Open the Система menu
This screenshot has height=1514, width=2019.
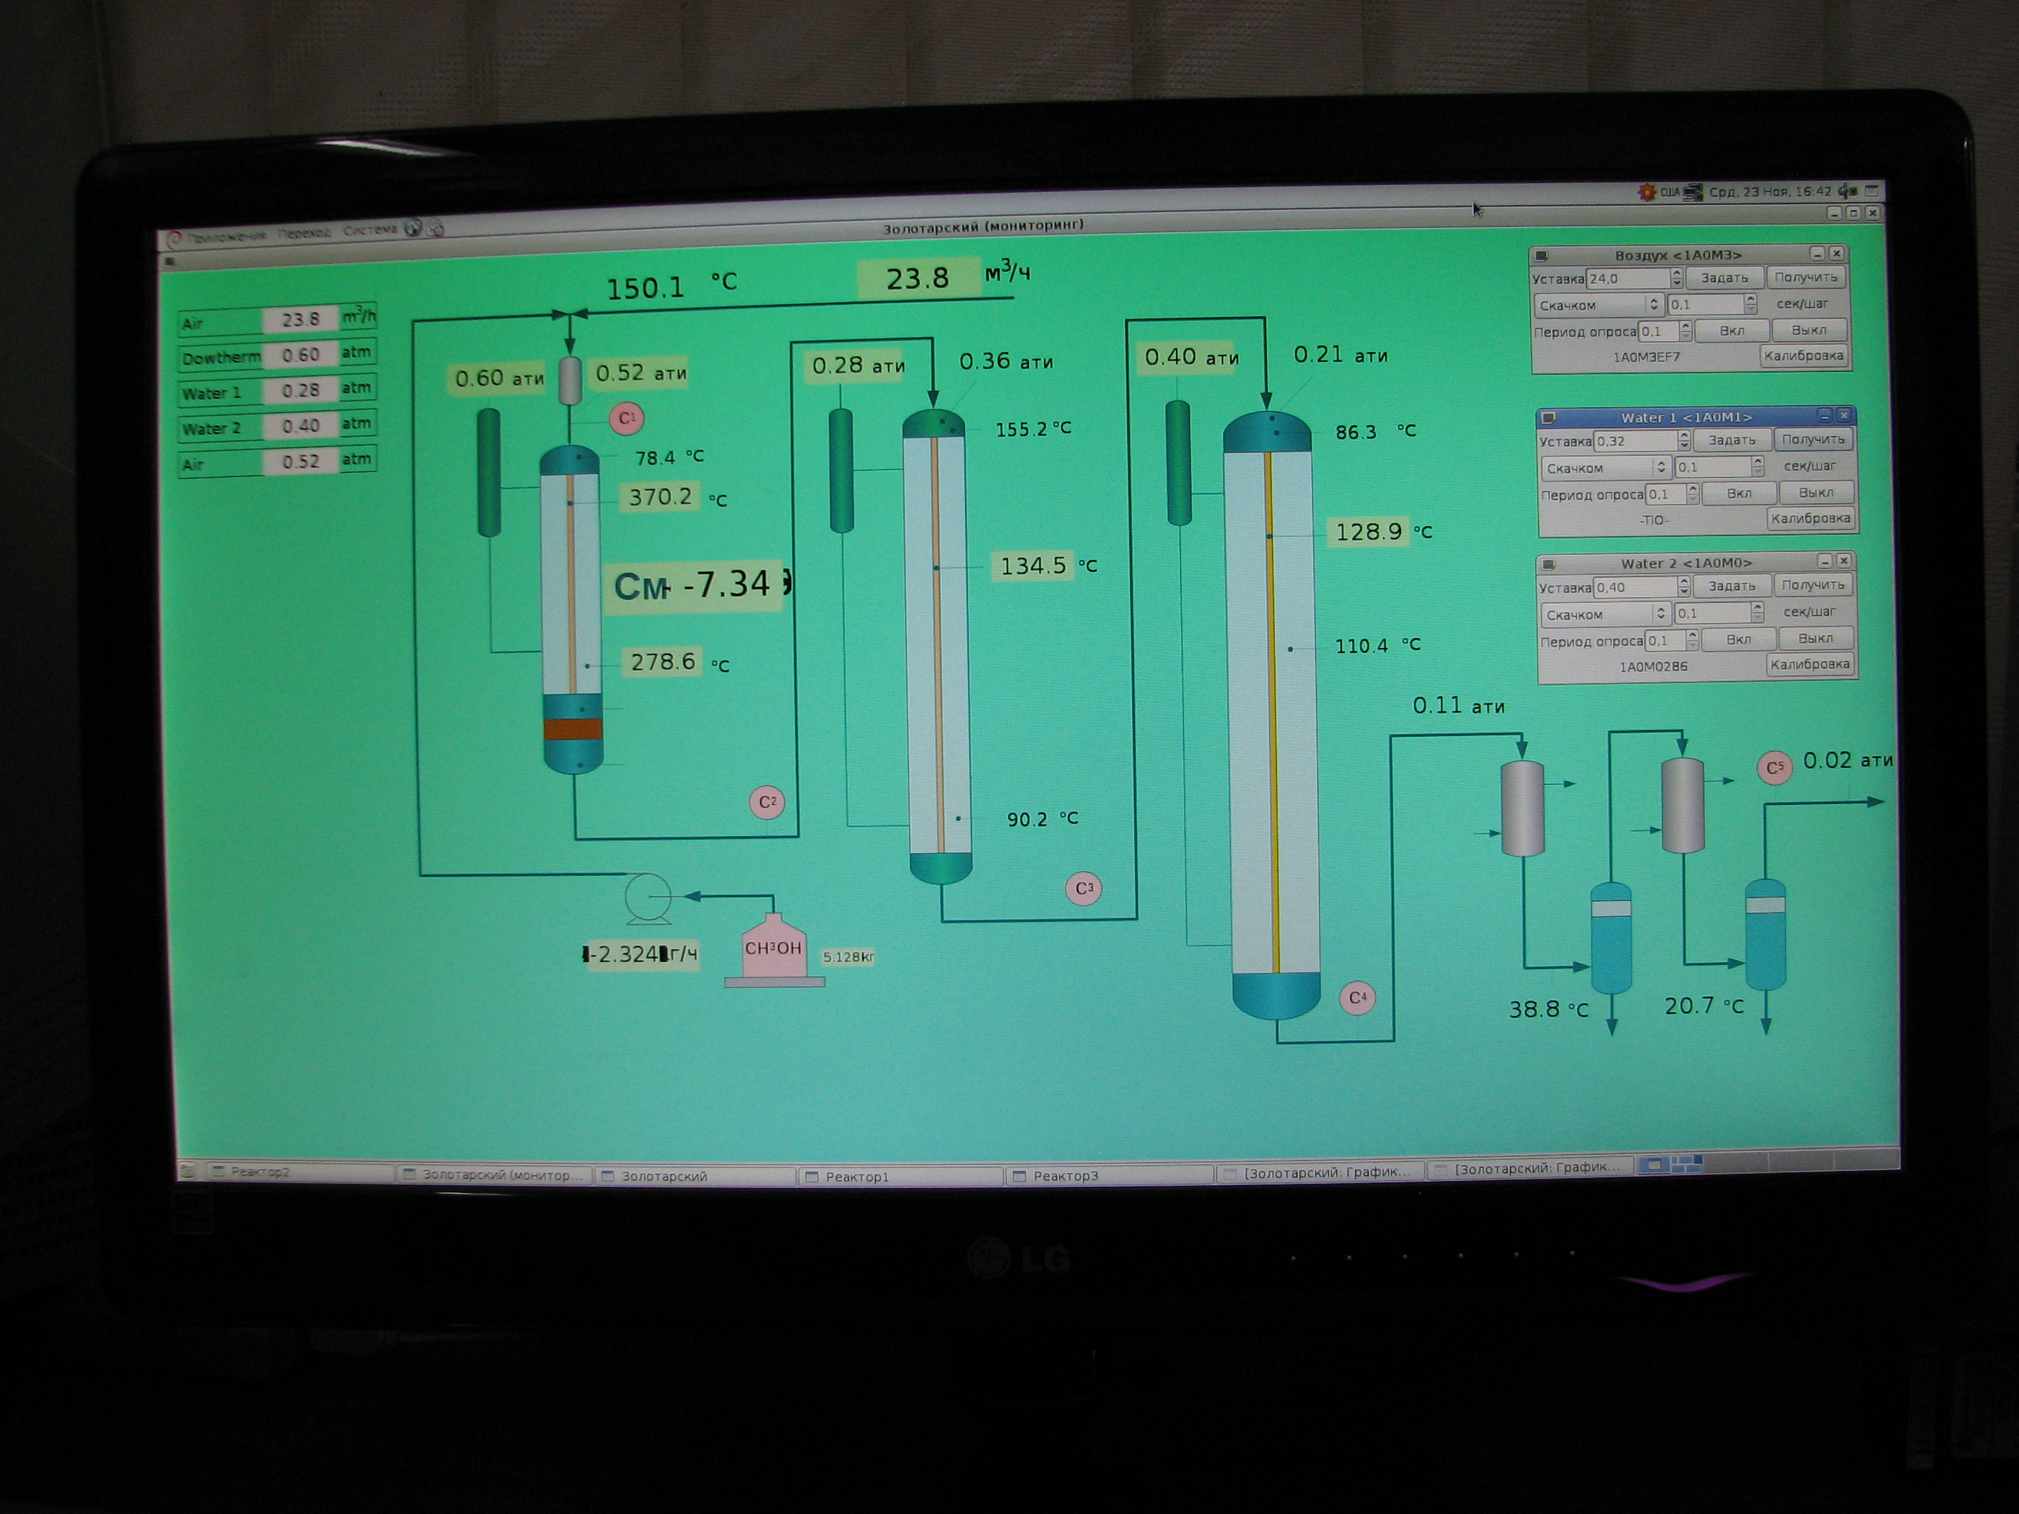[370, 230]
